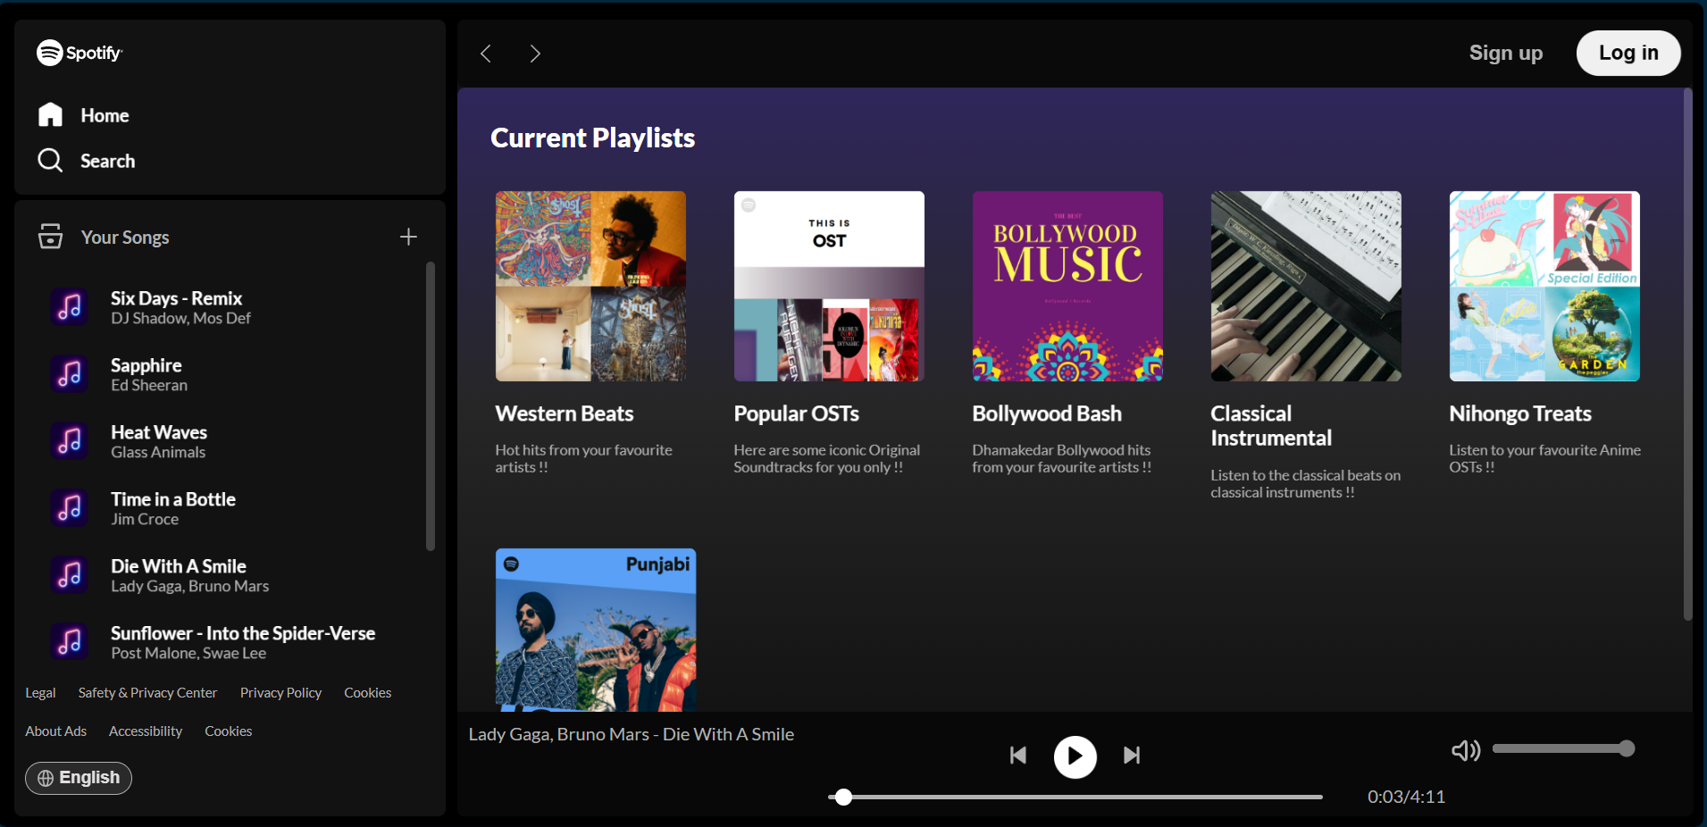Click artist text Glass Animals

point(158,453)
